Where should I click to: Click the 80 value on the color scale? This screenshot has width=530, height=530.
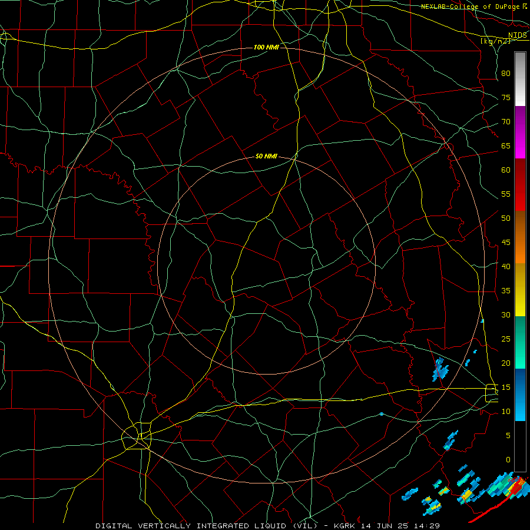(506, 74)
